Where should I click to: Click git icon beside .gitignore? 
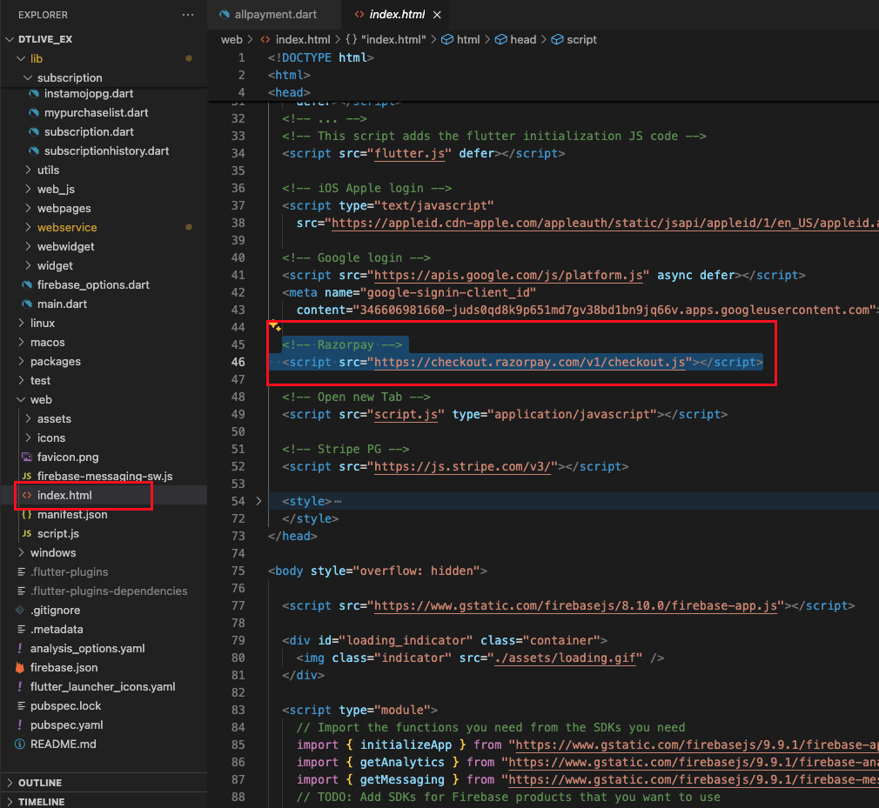coord(20,610)
